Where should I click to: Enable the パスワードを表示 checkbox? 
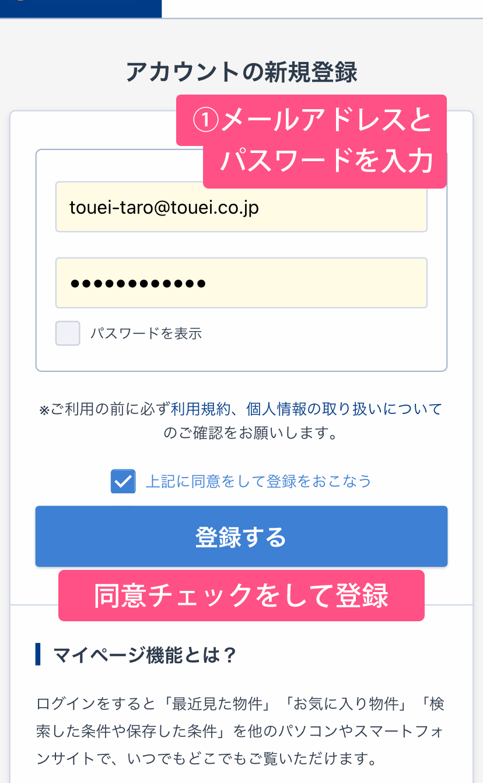coord(68,333)
